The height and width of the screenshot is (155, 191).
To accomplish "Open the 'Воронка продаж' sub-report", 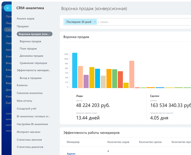I will tap(30, 41).
